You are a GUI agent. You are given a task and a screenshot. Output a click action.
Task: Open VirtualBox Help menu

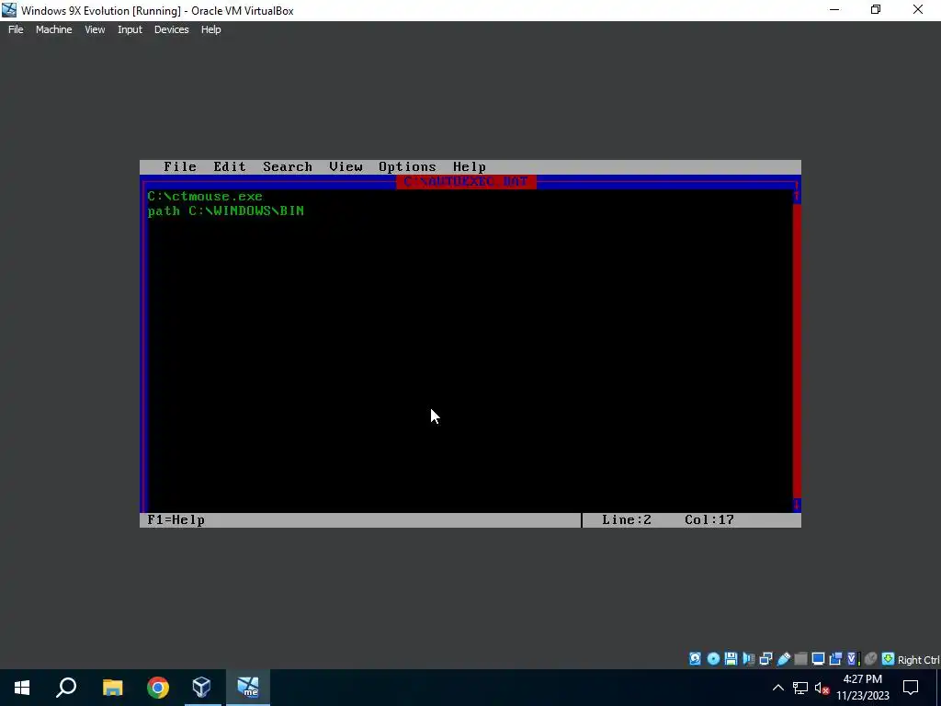point(210,29)
